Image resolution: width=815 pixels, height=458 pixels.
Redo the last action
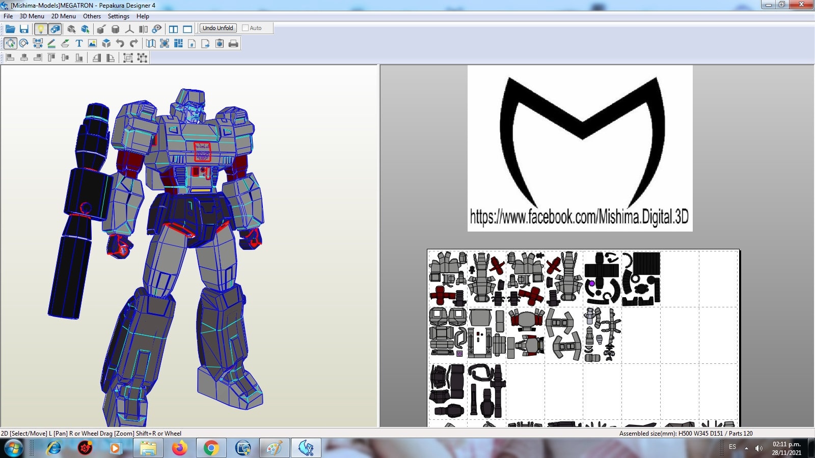134,44
